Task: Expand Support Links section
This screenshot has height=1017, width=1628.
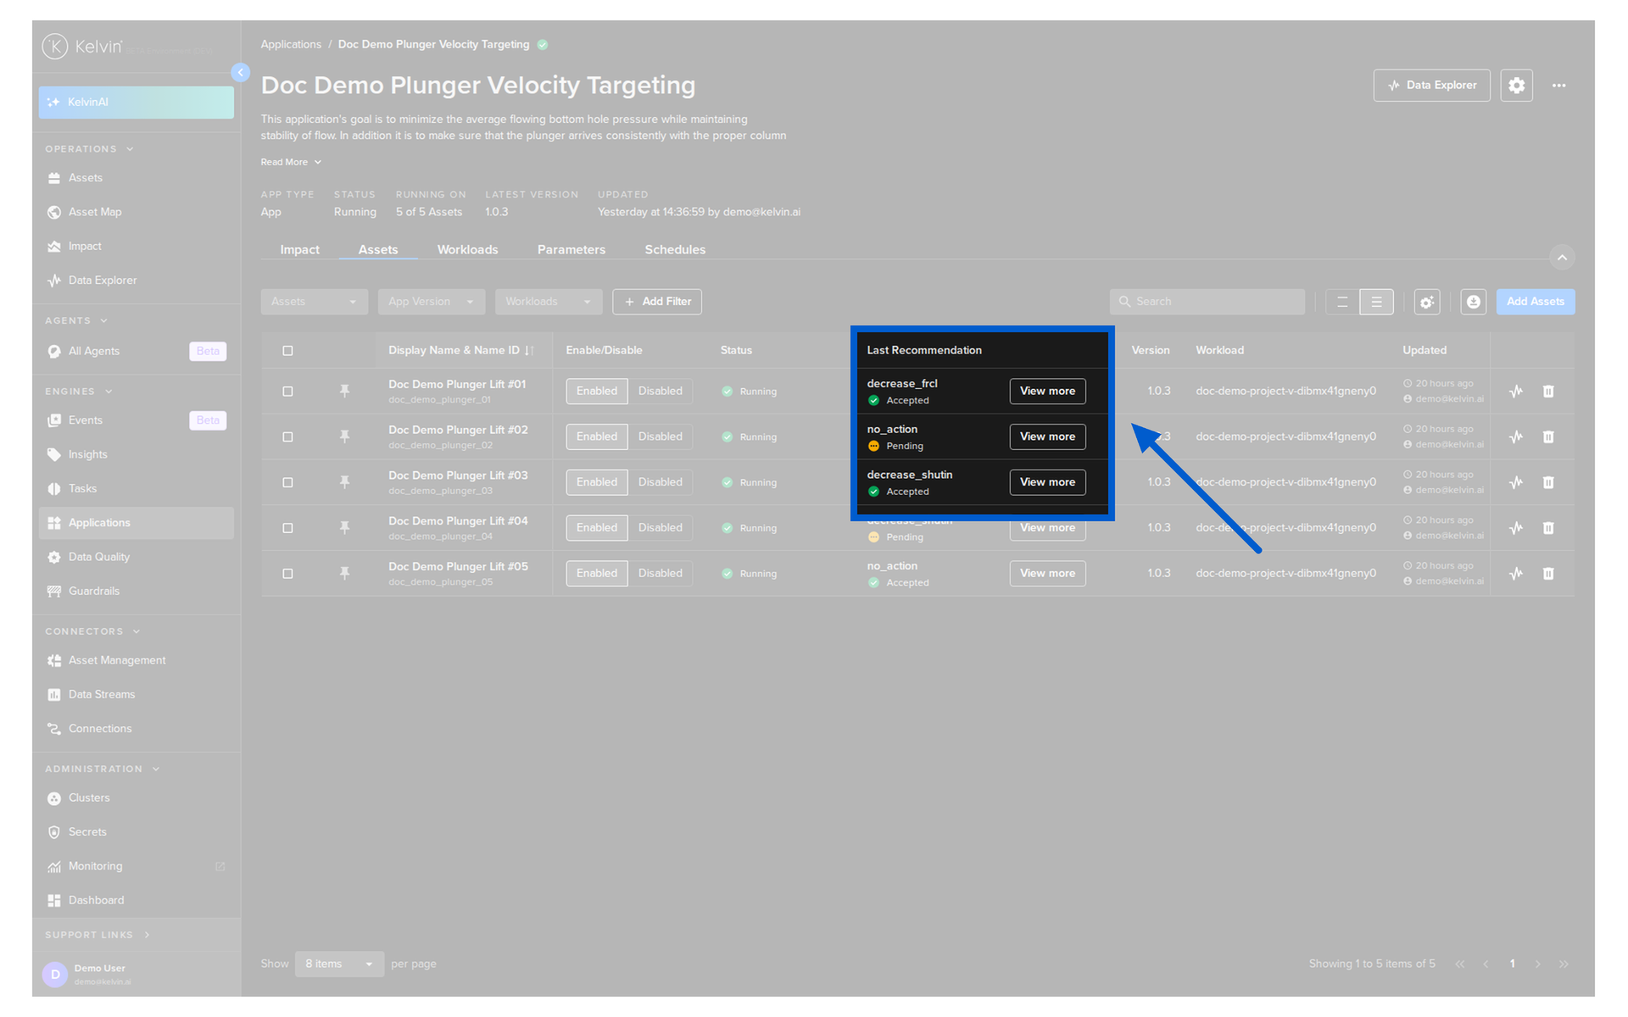Action: click(x=98, y=935)
